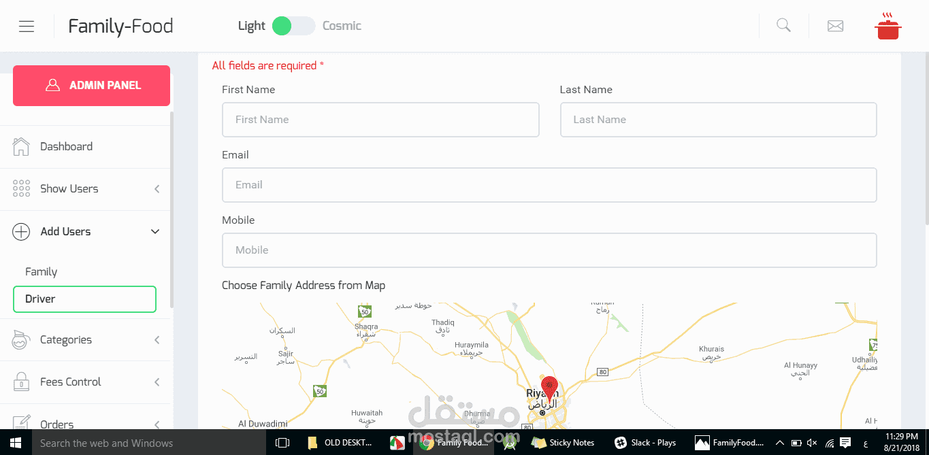Expand the Categories chevron

tap(157, 340)
